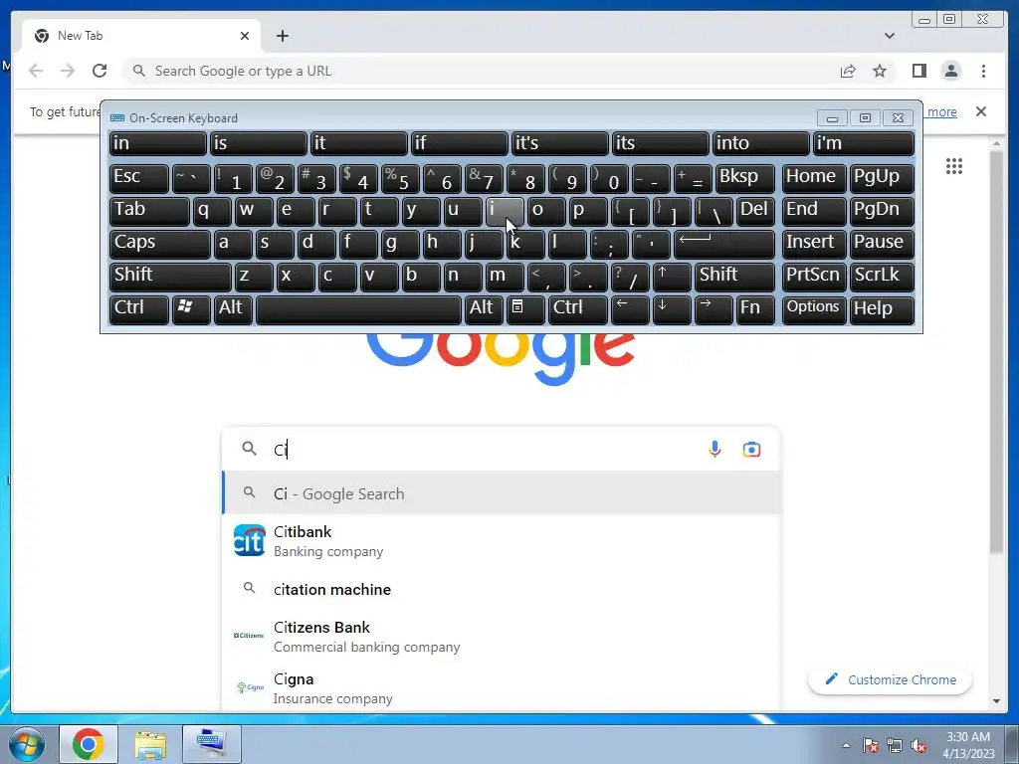Screen dimensions: 1019x764
Task: Click the Citibank logo suggestion icon
Action: tap(250, 540)
